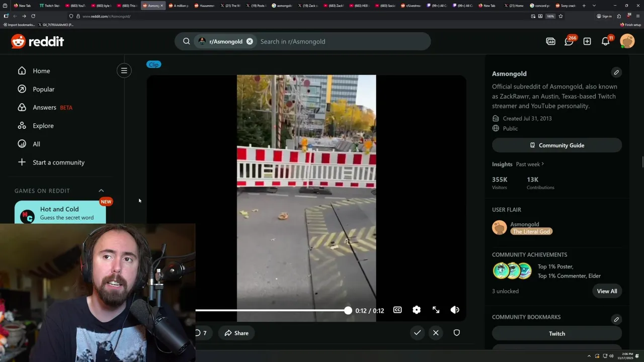
Task: Click the video player frame
Action: 306,198
